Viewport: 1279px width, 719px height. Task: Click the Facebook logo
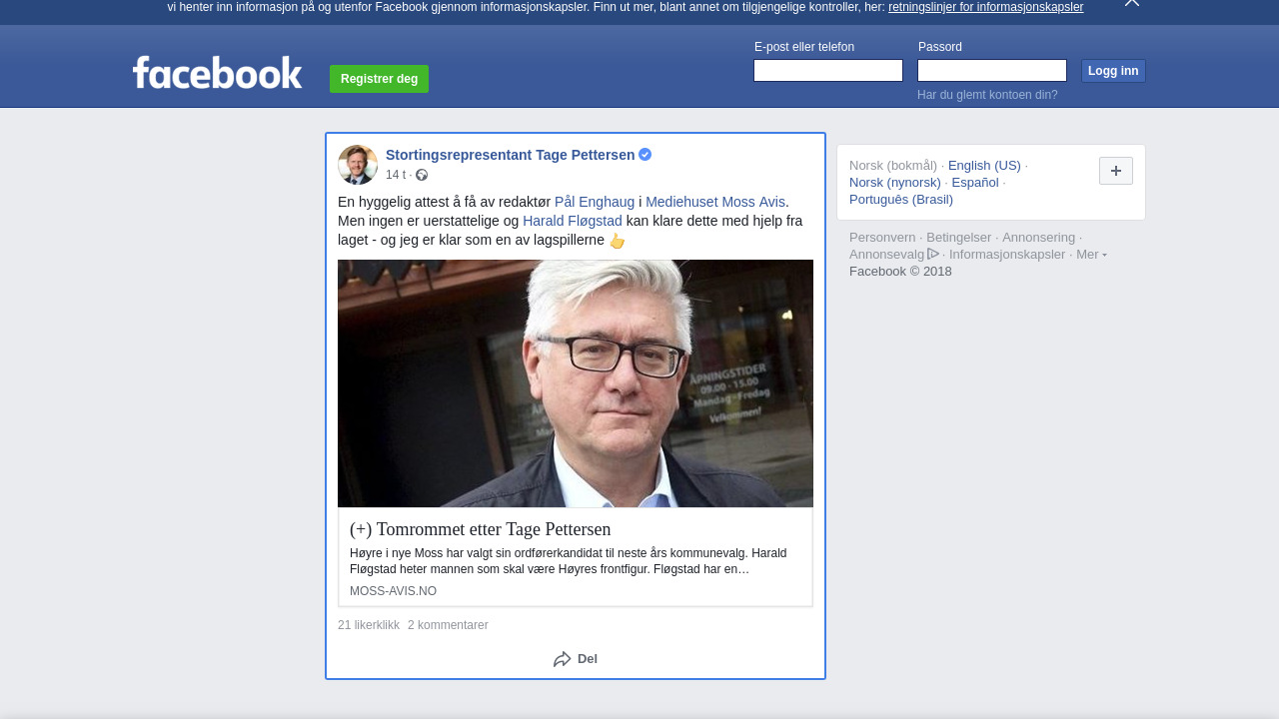click(x=217, y=73)
